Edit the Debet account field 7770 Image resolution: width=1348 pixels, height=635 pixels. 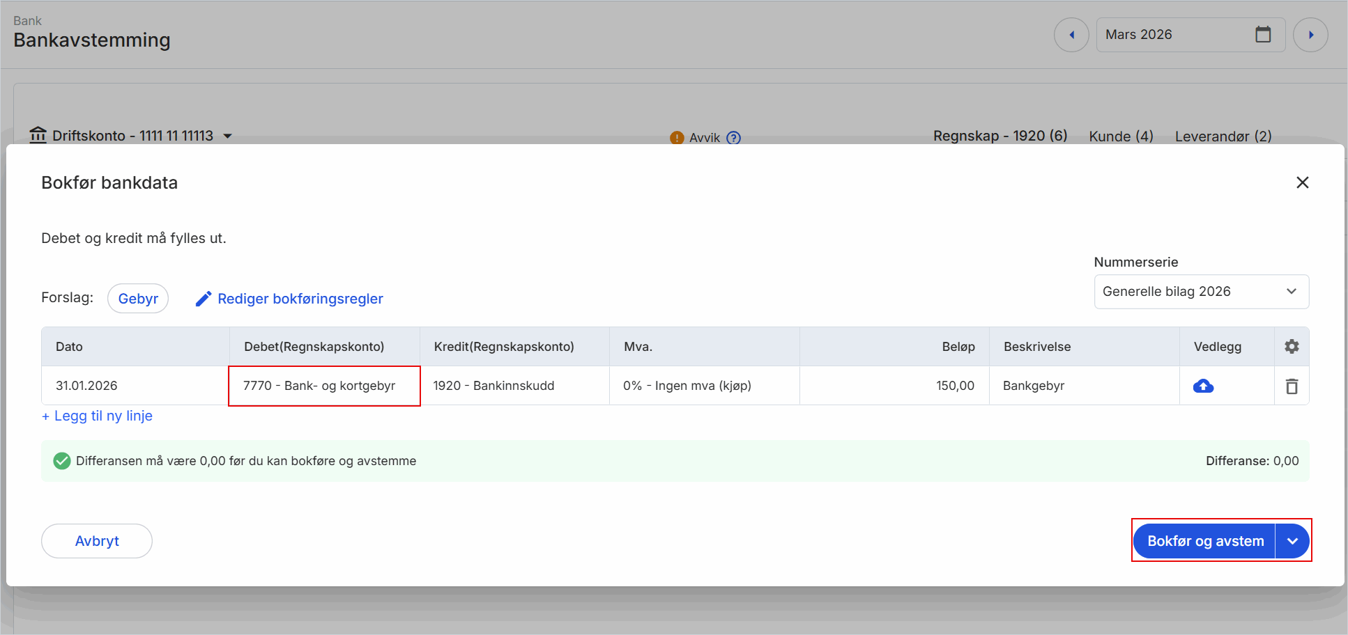324,386
